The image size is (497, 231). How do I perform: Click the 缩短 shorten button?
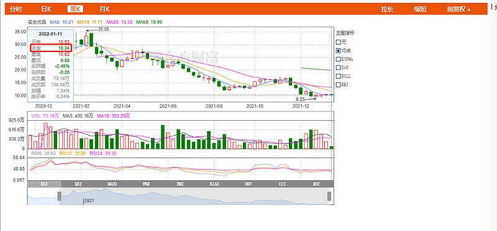420,9
